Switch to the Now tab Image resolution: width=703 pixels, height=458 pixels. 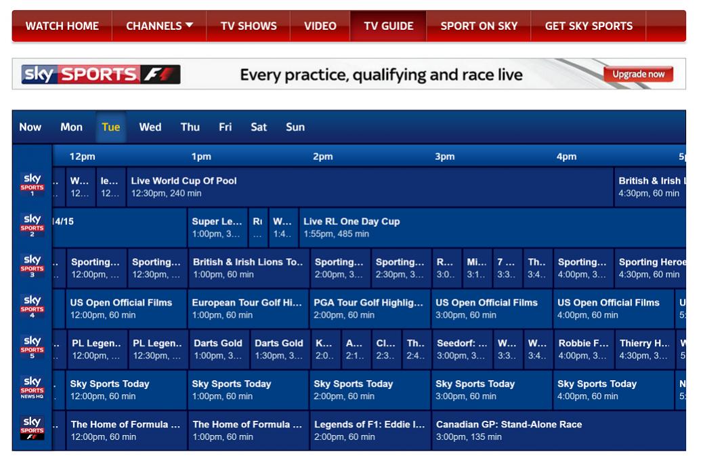click(30, 127)
